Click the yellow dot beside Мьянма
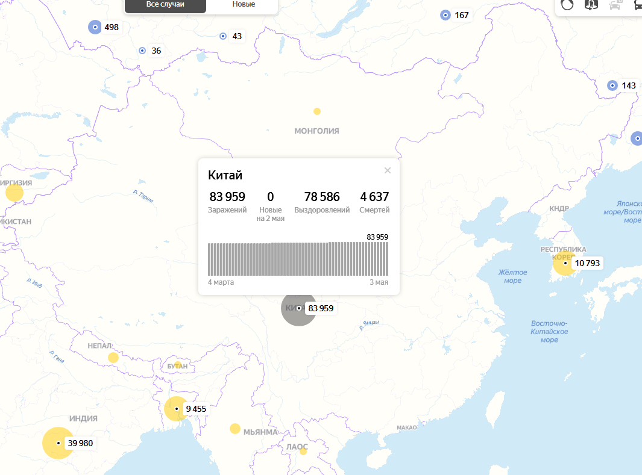Viewport: 642px width, 475px height. point(235,429)
